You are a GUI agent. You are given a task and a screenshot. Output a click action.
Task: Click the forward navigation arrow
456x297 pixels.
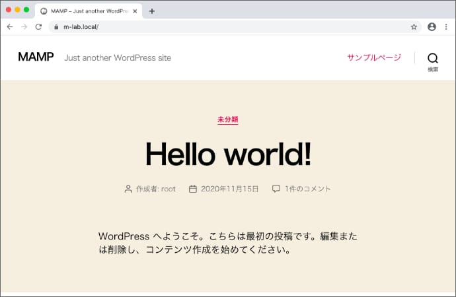24,27
